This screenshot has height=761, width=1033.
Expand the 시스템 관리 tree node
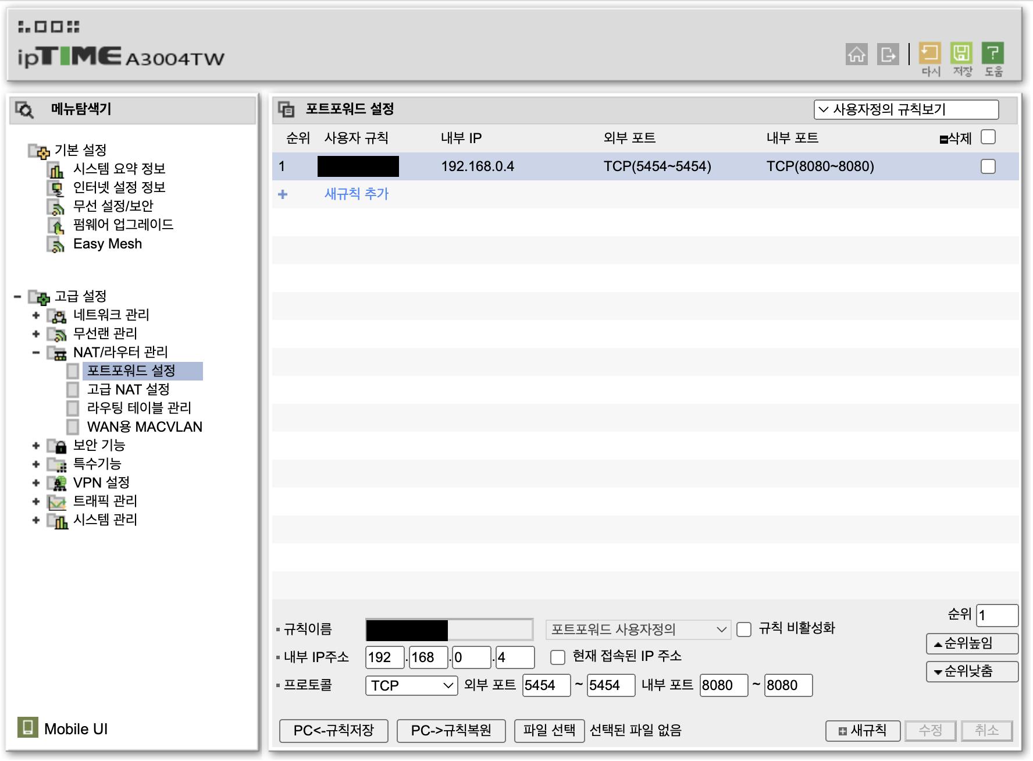[x=36, y=520]
